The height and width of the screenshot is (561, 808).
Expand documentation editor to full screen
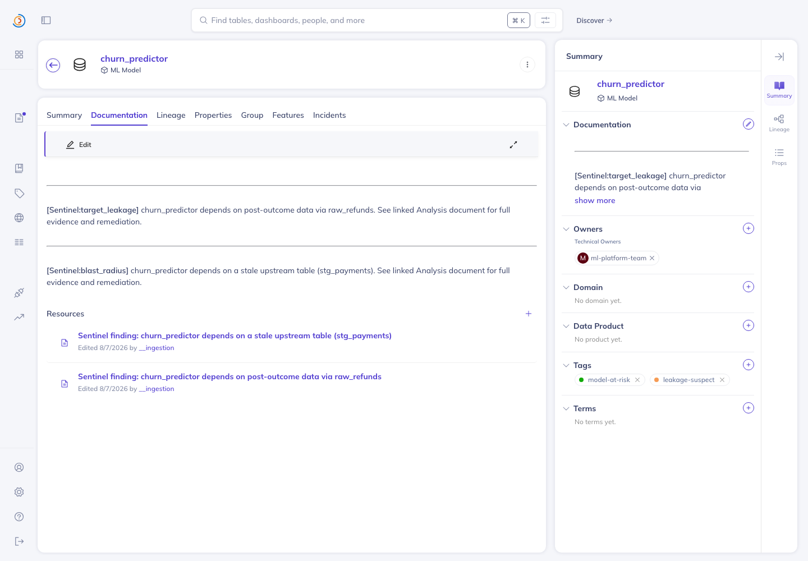point(513,145)
